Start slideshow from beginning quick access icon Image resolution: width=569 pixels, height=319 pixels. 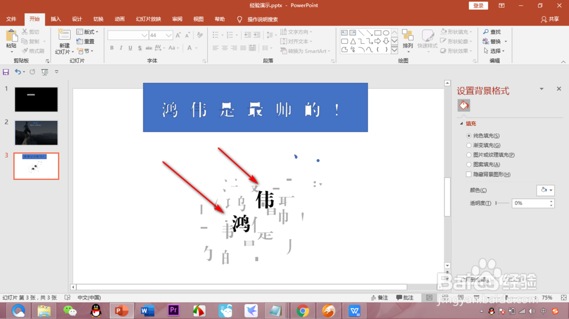pyautogui.click(x=44, y=72)
